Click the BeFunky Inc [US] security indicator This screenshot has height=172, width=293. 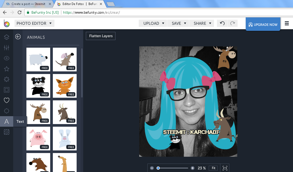pos(43,12)
